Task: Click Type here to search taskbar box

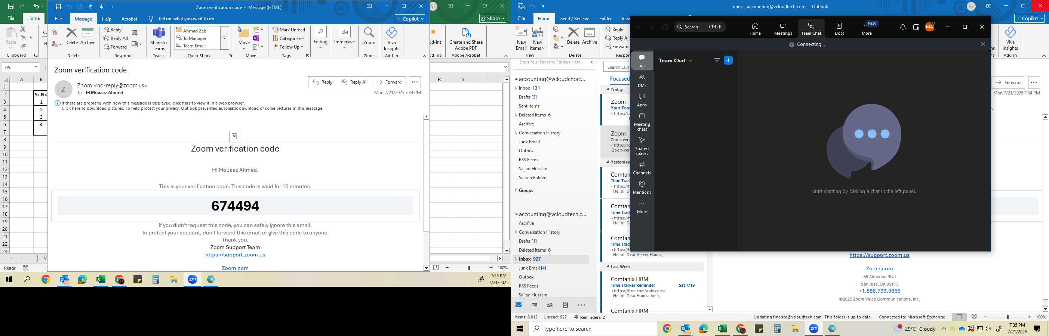Action: tap(593, 329)
